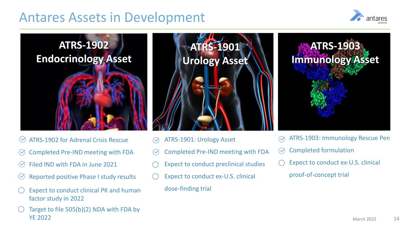Toggle the empty circle beside clinical PK study item
Screen dimensions: 409x230
pos(22,190)
